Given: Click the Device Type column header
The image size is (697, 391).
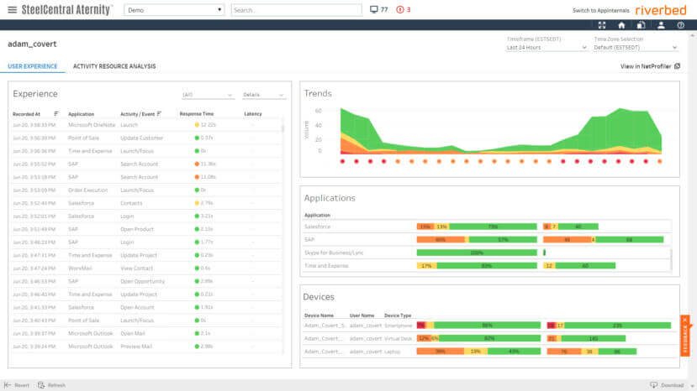Looking at the screenshot, I should 398,315.
